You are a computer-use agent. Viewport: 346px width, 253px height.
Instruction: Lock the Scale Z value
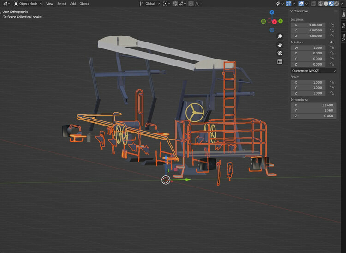[x=332, y=93]
